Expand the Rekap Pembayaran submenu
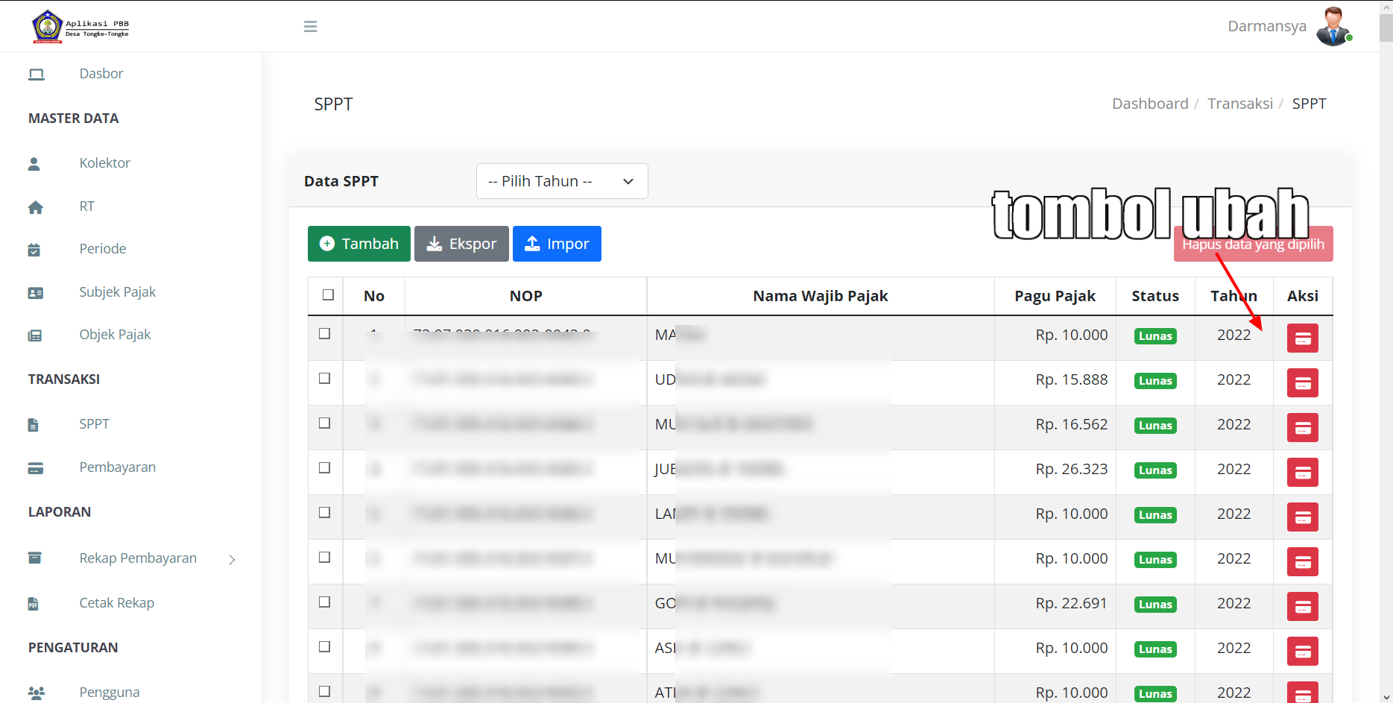The width and height of the screenshot is (1393, 703). (138, 558)
